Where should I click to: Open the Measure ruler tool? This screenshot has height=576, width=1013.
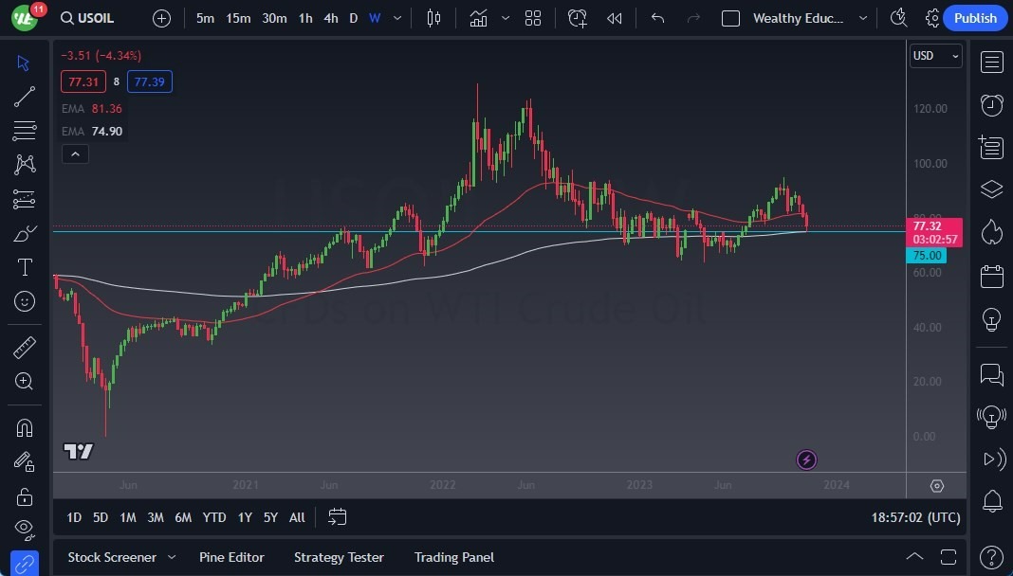click(x=24, y=347)
